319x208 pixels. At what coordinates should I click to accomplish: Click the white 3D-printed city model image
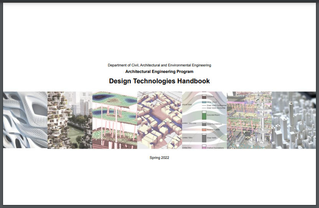294,120
